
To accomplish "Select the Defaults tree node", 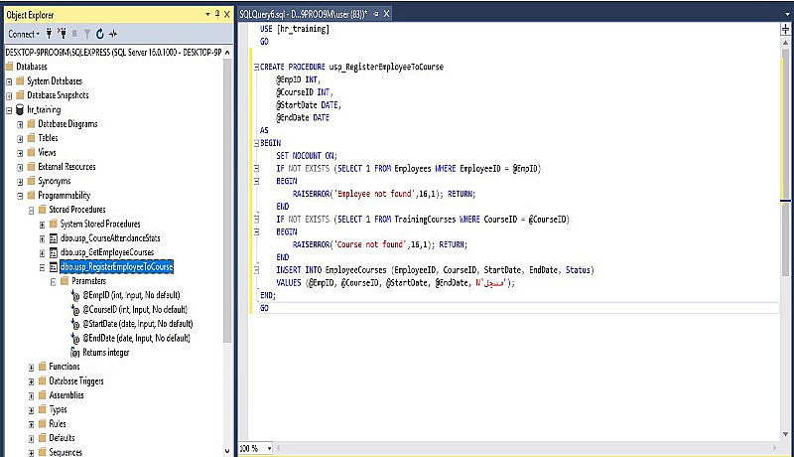I will 62,438.
